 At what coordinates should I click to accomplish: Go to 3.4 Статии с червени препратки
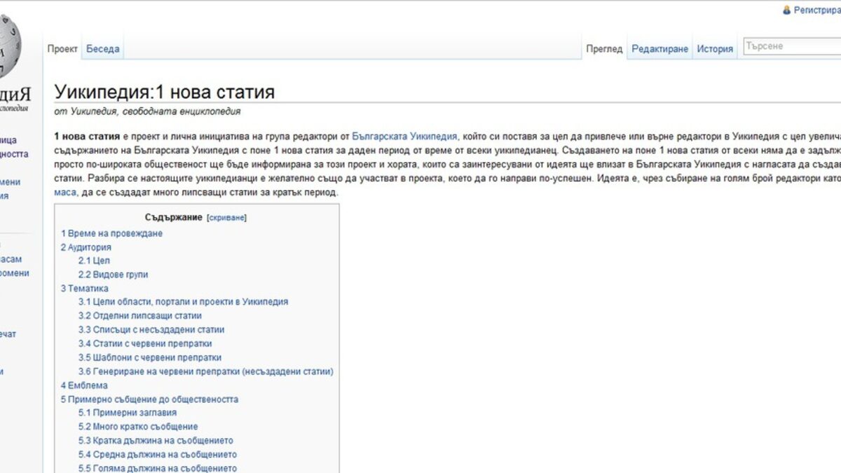[x=145, y=344]
